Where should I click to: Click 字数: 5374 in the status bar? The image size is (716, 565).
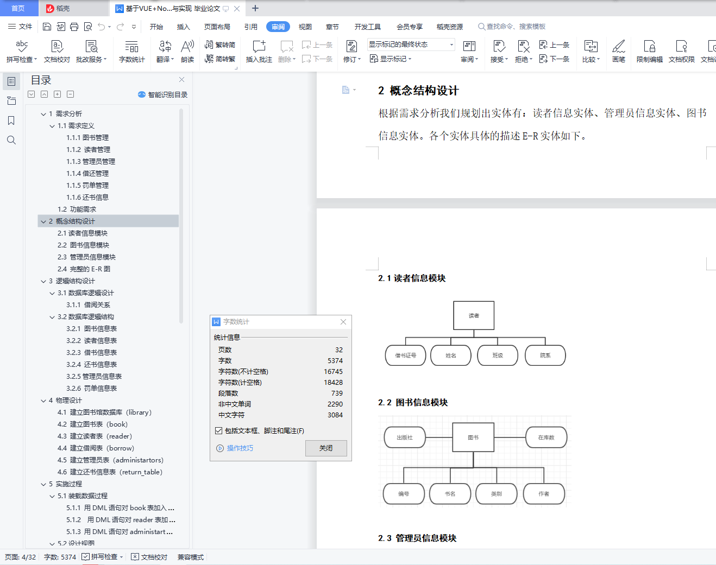(x=60, y=557)
